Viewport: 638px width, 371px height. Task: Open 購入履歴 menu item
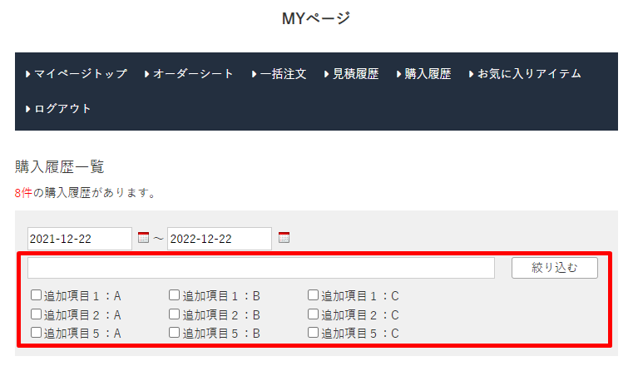(x=424, y=74)
